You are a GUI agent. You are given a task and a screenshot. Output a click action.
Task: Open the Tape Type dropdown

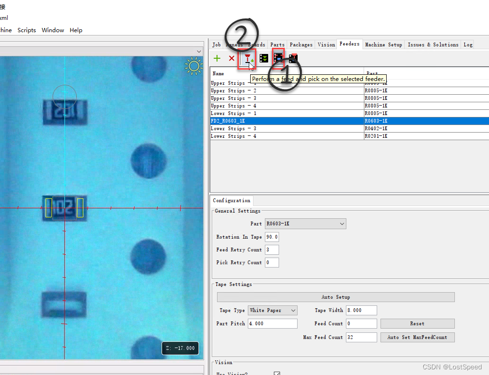coord(272,311)
